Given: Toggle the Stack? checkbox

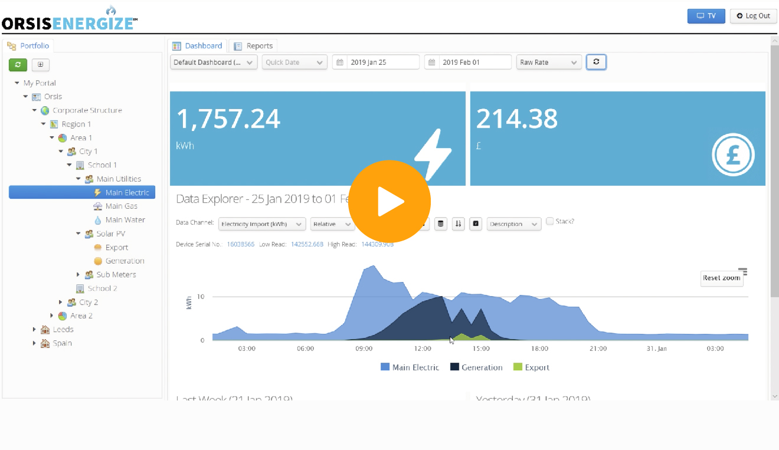Looking at the screenshot, I should point(550,221).
